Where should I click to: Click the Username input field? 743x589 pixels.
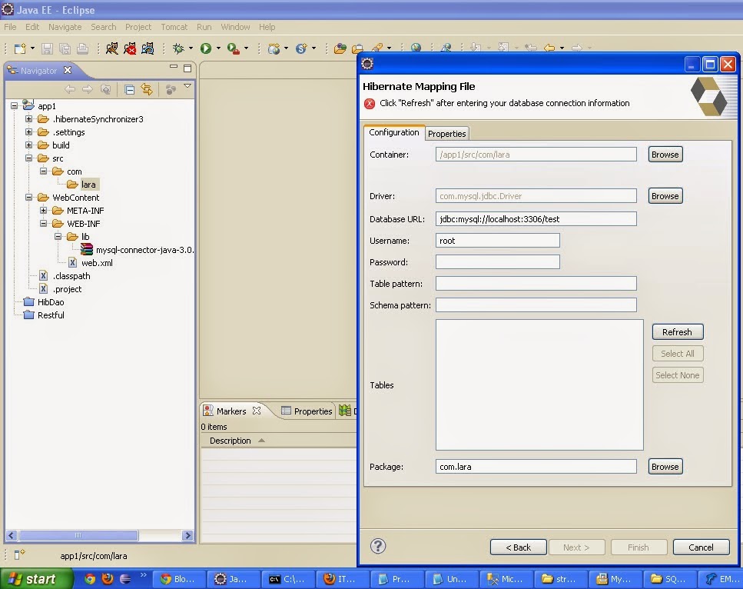[x=498, y=241]
